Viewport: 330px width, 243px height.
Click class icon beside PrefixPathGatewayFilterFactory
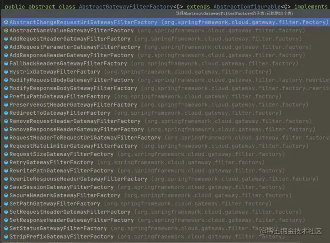[6, 96]
